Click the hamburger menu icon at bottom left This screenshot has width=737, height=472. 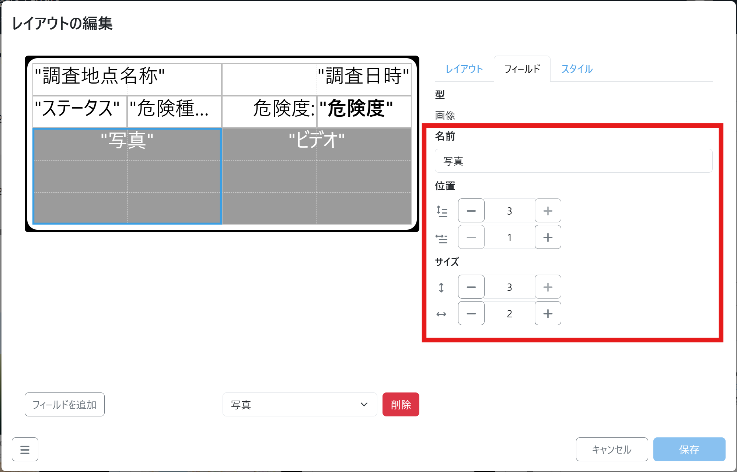point(25,449)
